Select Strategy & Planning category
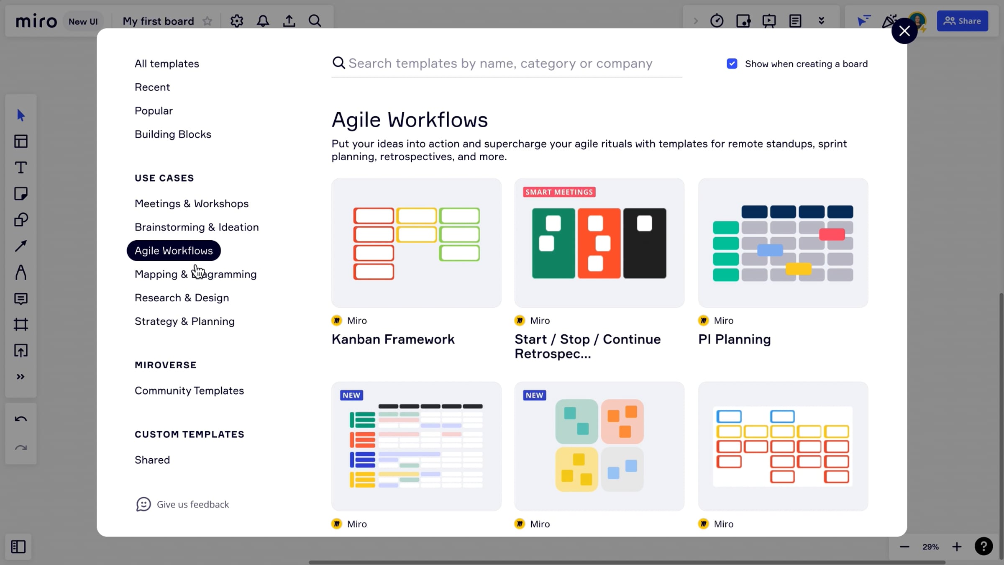The width and height of the screenshot is (1004, 565). (x=184, y=321)
